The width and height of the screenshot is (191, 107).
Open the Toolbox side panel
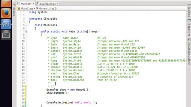(x=189, y=10)
